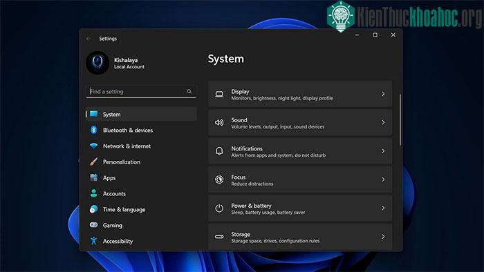The width and height of the screenshot is (484, 272).
Task: Minimize the Settings window
Action: pos(357,35)
